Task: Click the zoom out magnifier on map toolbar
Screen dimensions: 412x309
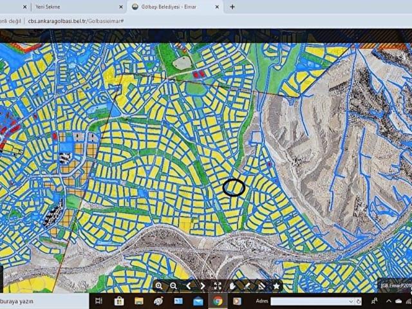Action: coord(173,286)
